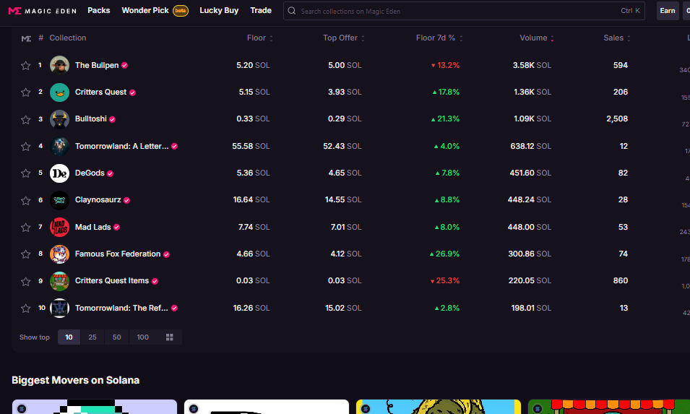Image resolution: width=690 pixels, height=414 pixels.
Task: Click The Bullpen floor value 5.20 SOL
Action: [253, 66]
